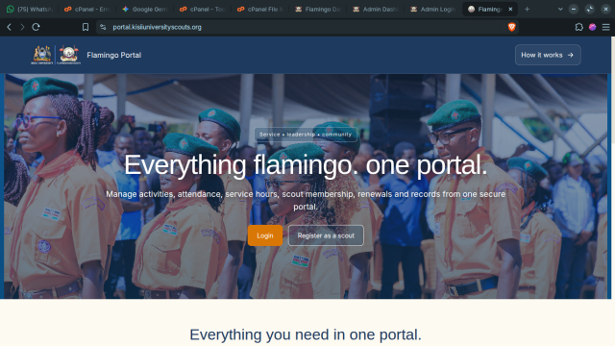Go forward with the forward arrow
The image size is (615, 346).
22,27
